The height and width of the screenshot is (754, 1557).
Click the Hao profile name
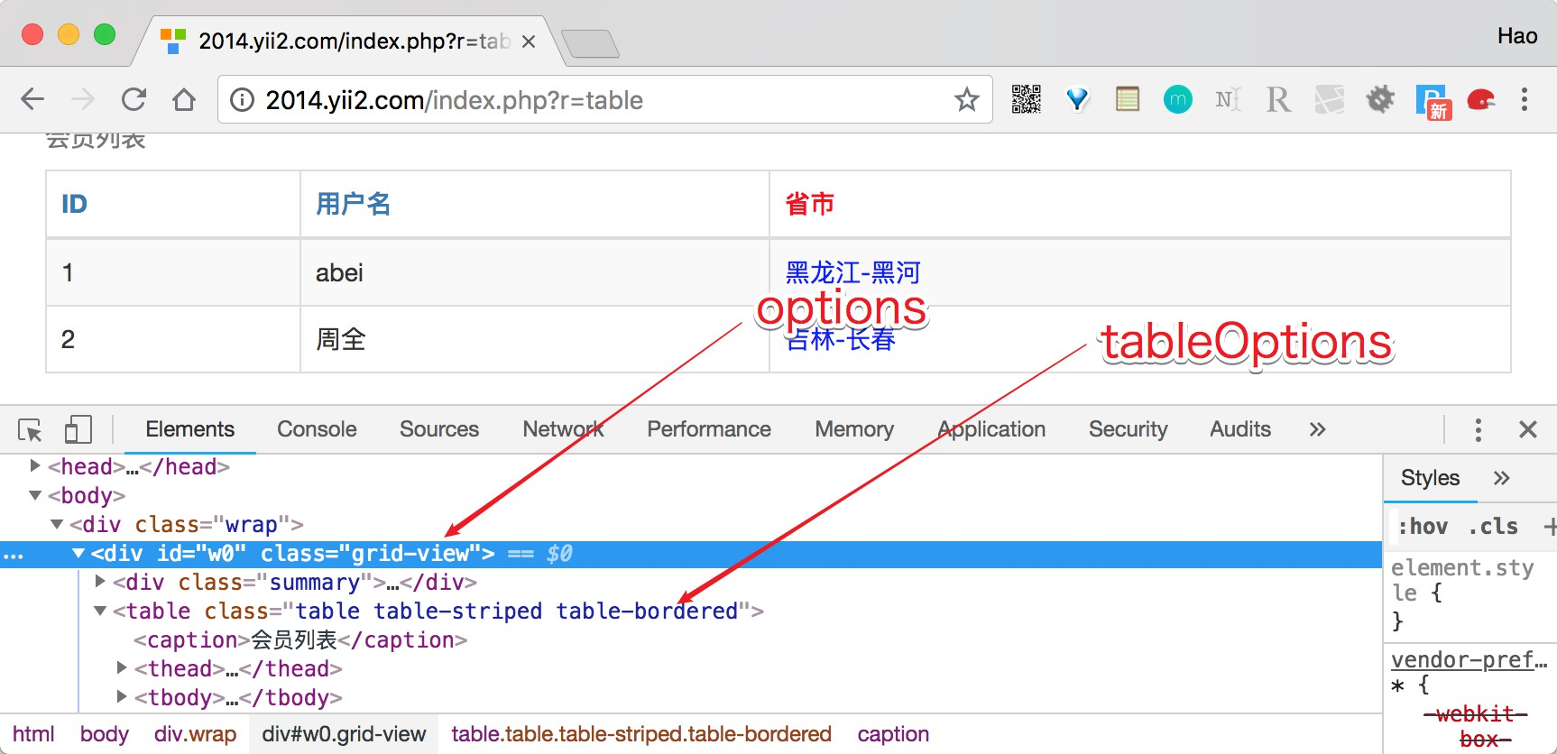point(1517,36)
